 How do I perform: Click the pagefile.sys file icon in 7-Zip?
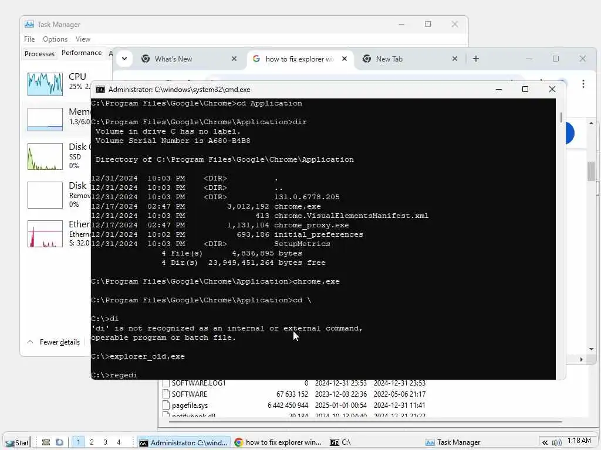[x=166, y=405]
